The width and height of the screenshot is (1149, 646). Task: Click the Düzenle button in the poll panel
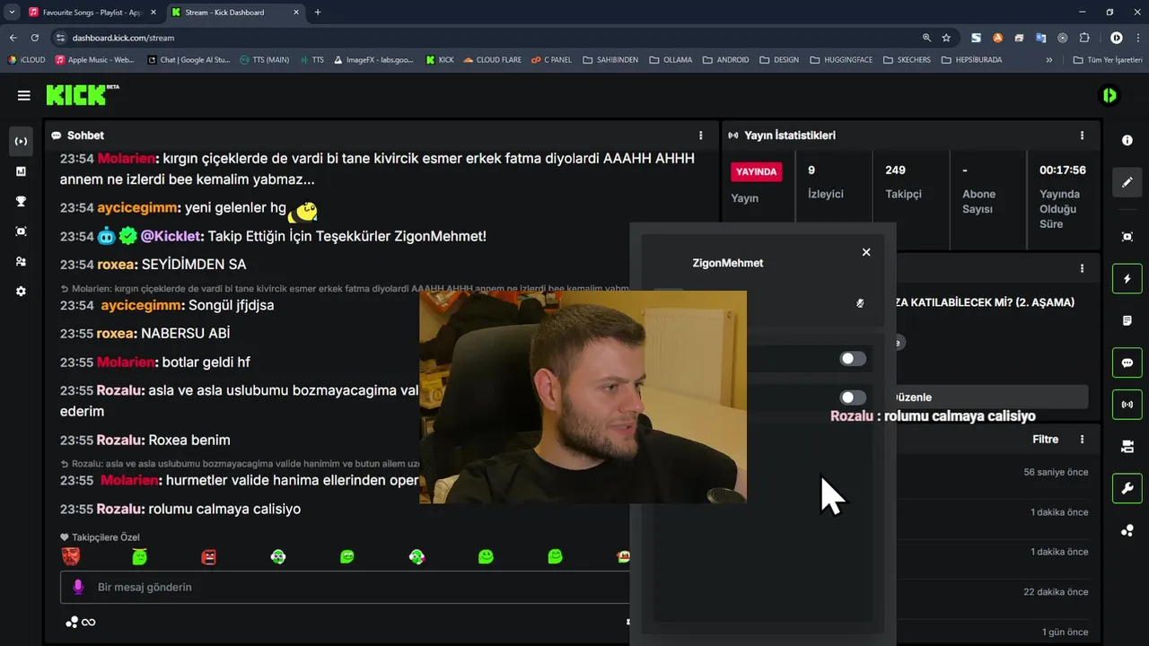click(992, 397)
